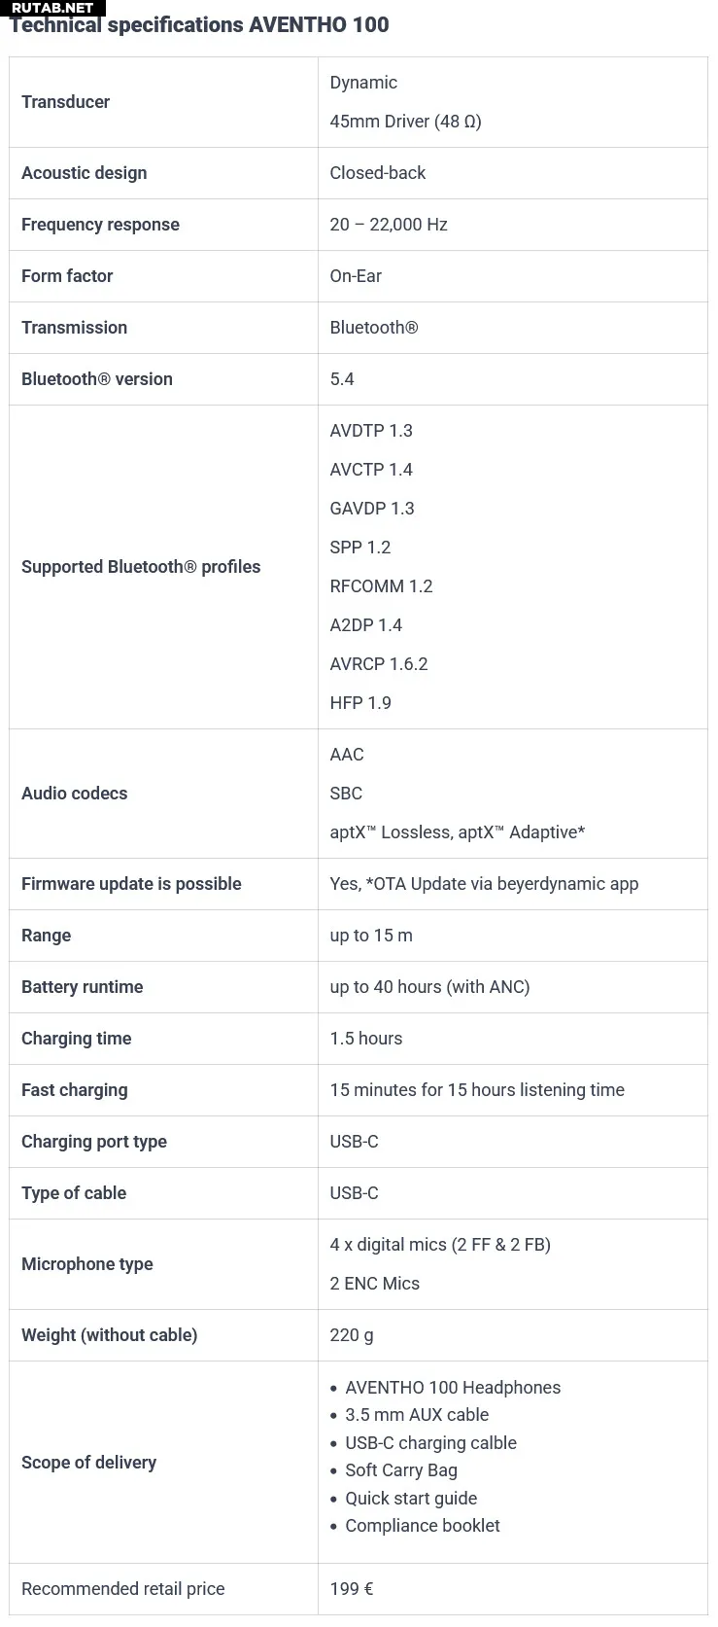This screenshot has height=1627, width=718.
Task: Select the 4 x digital mics line
Action: 440,1245
